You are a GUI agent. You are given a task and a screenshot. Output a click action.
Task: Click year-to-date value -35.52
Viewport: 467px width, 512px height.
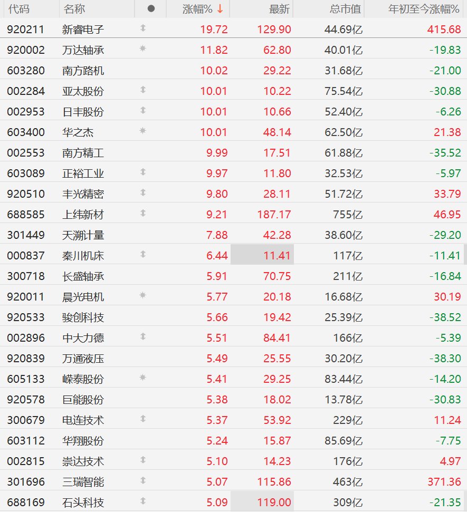(445, 153)
